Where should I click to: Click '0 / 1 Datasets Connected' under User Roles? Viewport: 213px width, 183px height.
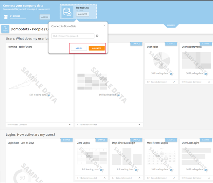pyautogui.click(x=157, y=82)
